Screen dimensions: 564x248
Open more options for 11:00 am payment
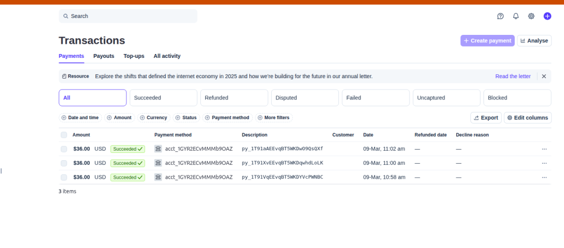tap(544, 163)
